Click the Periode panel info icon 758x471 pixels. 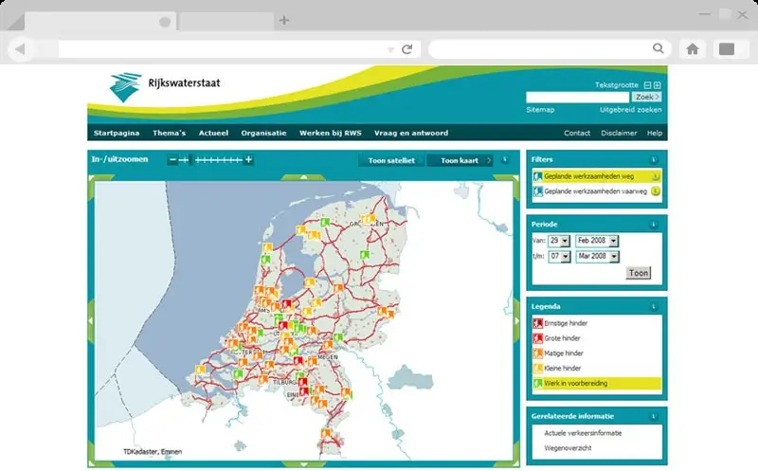654,225
